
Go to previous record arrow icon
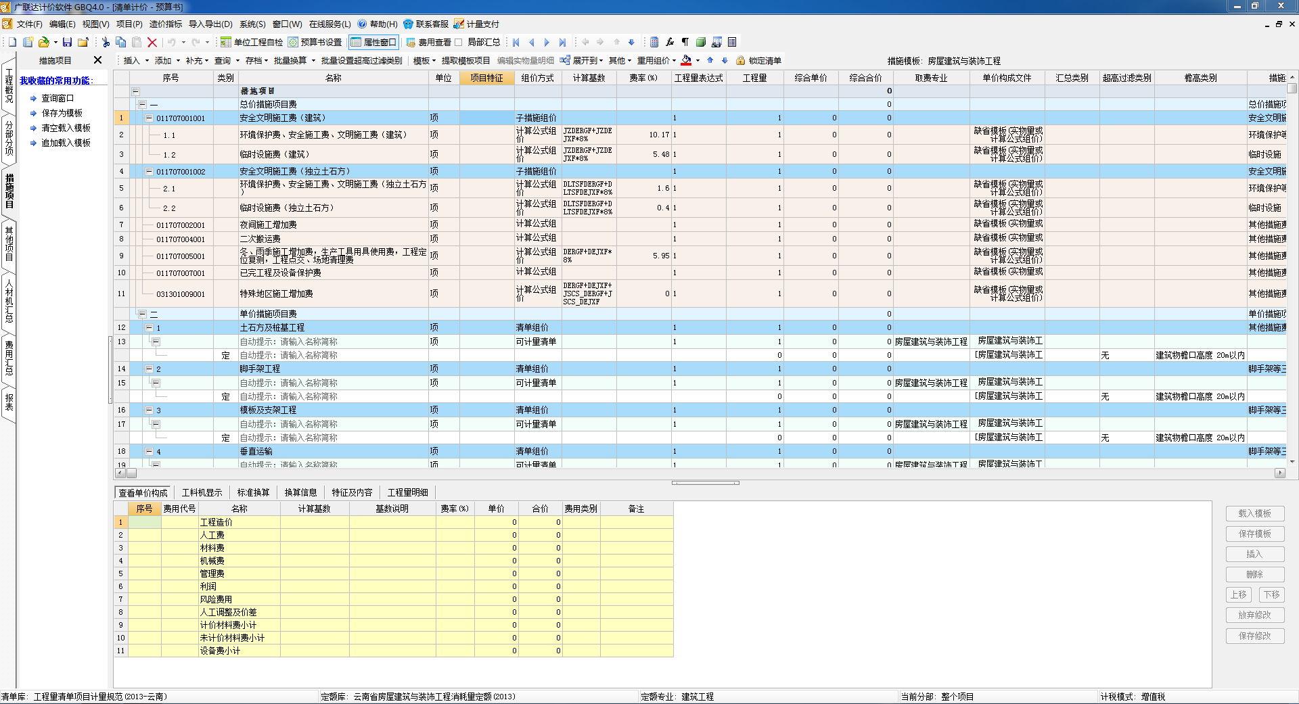click(x=532, y=42)
